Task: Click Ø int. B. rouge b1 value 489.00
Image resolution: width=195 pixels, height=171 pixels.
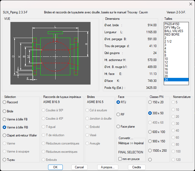Action: tap(152, 67)
